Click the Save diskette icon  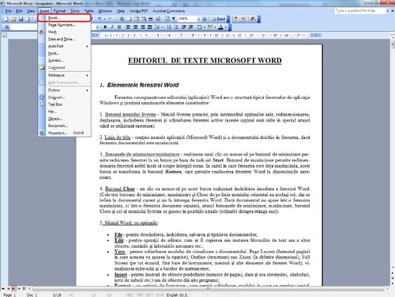[21, 19]
